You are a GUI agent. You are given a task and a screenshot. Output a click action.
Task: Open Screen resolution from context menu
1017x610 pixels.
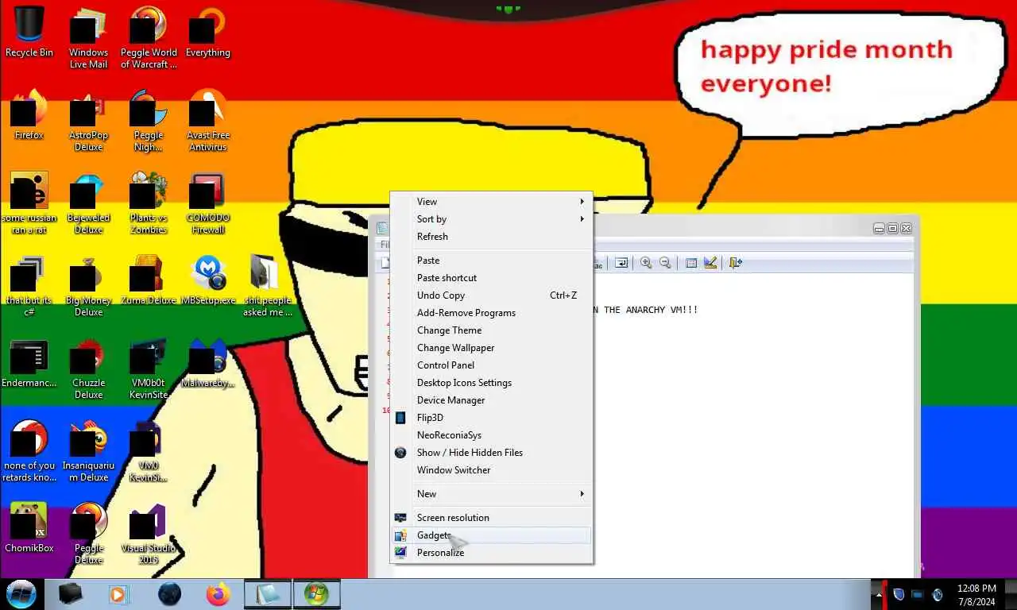[x=492, y=518]
